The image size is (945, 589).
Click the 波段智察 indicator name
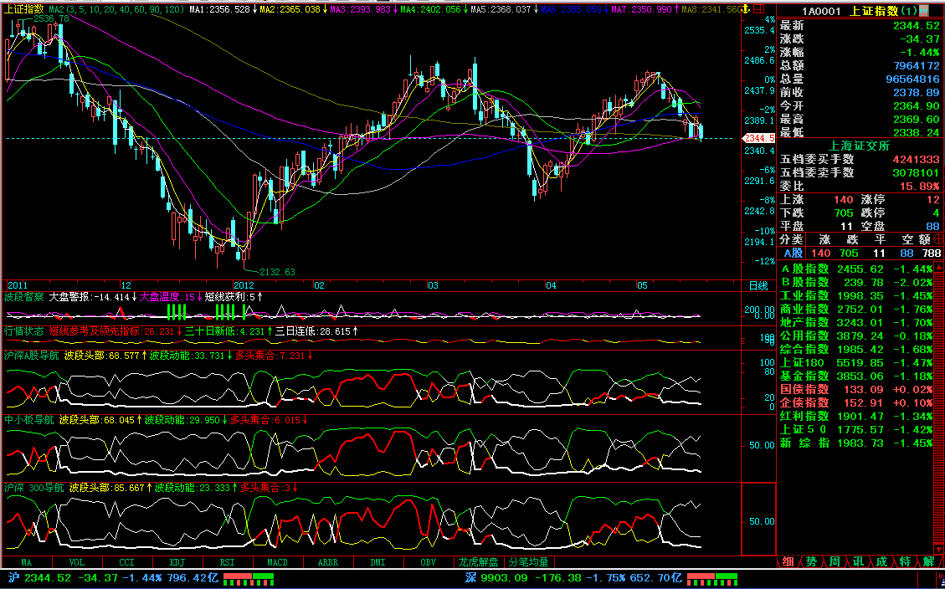tap(24, 296)
